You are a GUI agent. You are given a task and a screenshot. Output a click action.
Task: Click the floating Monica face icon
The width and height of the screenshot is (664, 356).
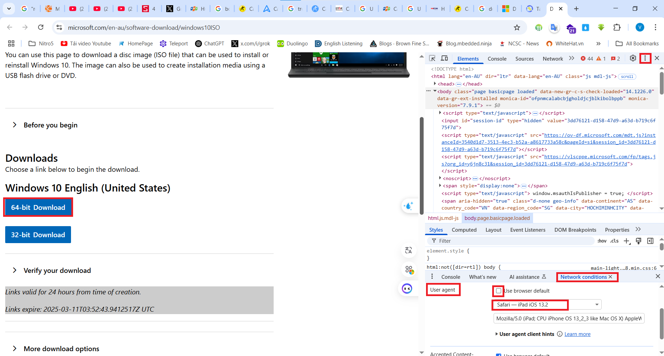coord(407,288)
